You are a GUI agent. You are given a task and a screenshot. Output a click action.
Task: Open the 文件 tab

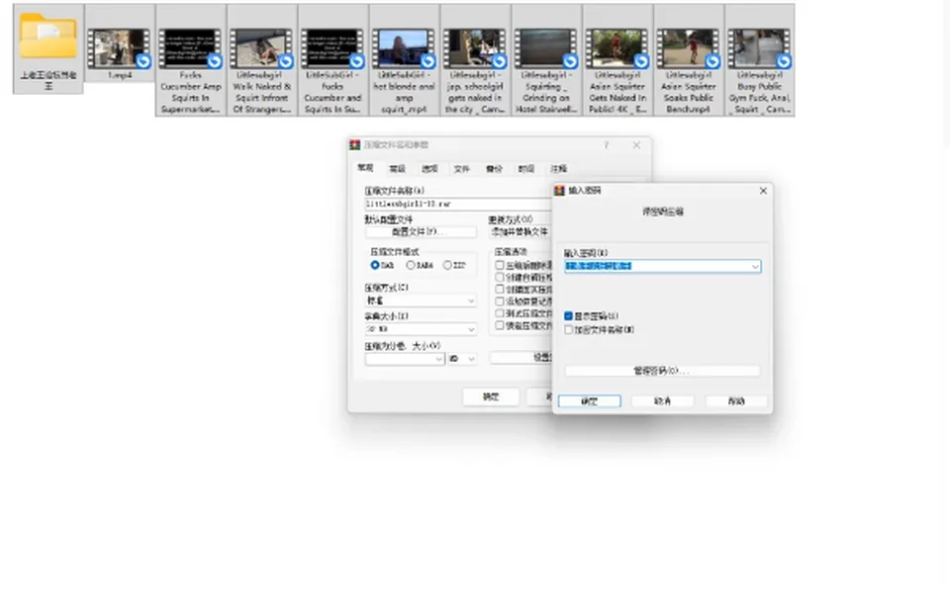[x=462, y=169]
